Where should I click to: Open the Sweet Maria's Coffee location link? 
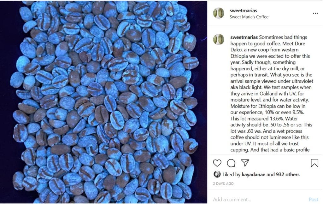tap(249, 17)
